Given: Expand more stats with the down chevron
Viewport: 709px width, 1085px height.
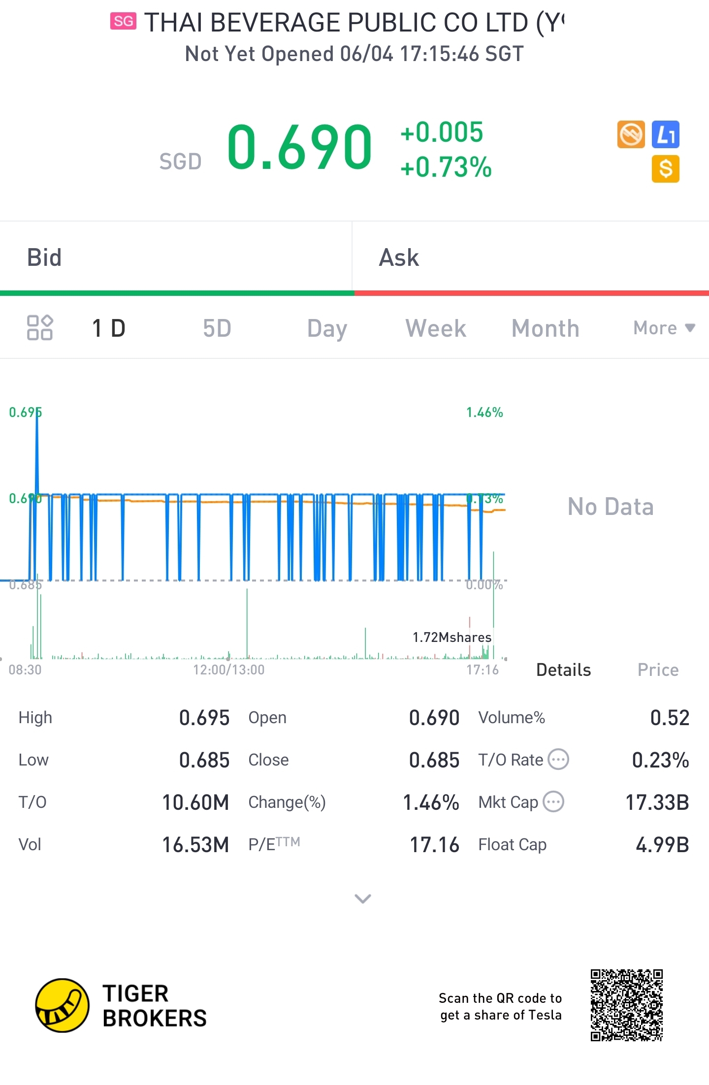Looking at the screenshot, I should pyautogui.click(x=363, y=899).
